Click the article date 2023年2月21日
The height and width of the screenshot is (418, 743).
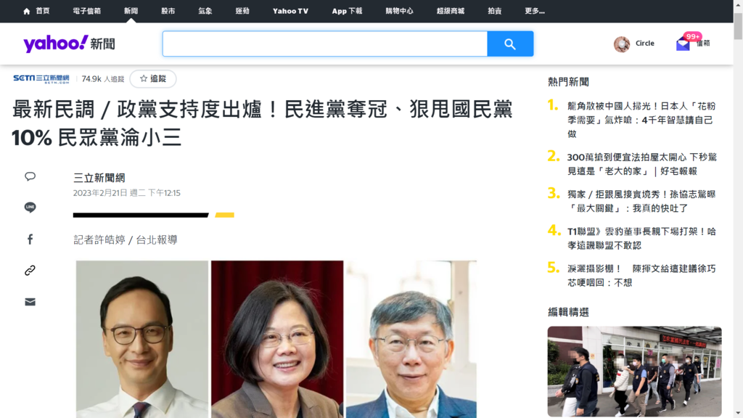(126, 193)
